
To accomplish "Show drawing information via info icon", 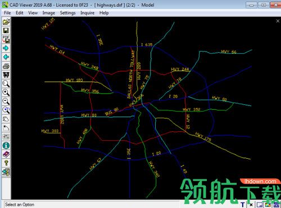I will (x=6, y=145).
